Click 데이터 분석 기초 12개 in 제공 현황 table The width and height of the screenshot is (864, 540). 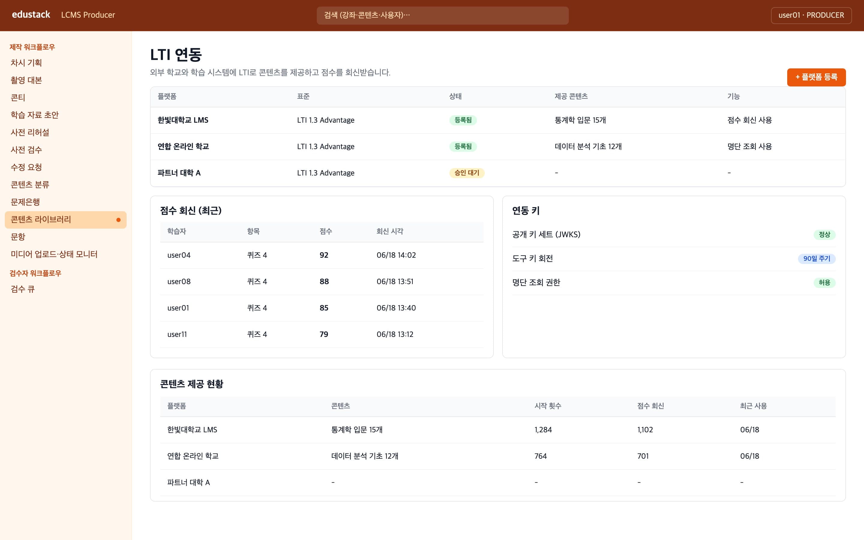364,456
